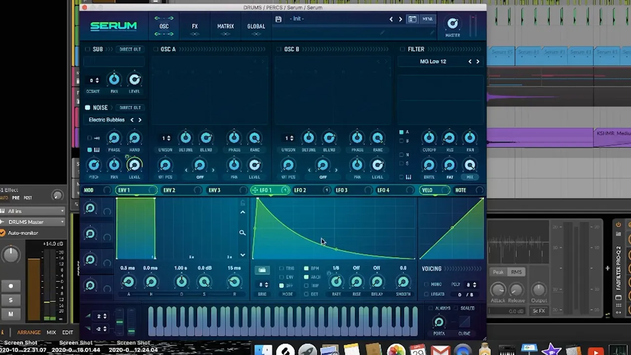Screen dimensions: 631x355
Task: Enable MONO voicing checkbox
Action: [x=426, y=284]
